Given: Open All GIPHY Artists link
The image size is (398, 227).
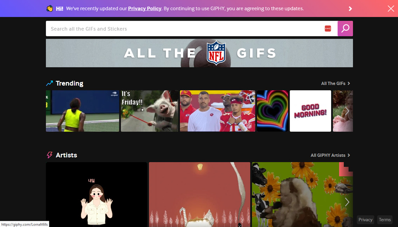Looking at the screenshot, I should tap(330, 155).
